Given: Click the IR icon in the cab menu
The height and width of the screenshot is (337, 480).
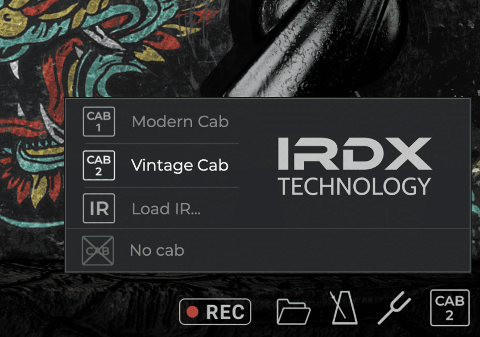Looking at the screenshot, I should tap(99, 208).
